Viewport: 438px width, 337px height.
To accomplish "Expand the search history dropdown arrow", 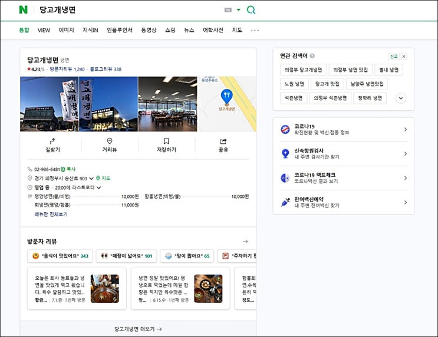I will pos(239,10).
